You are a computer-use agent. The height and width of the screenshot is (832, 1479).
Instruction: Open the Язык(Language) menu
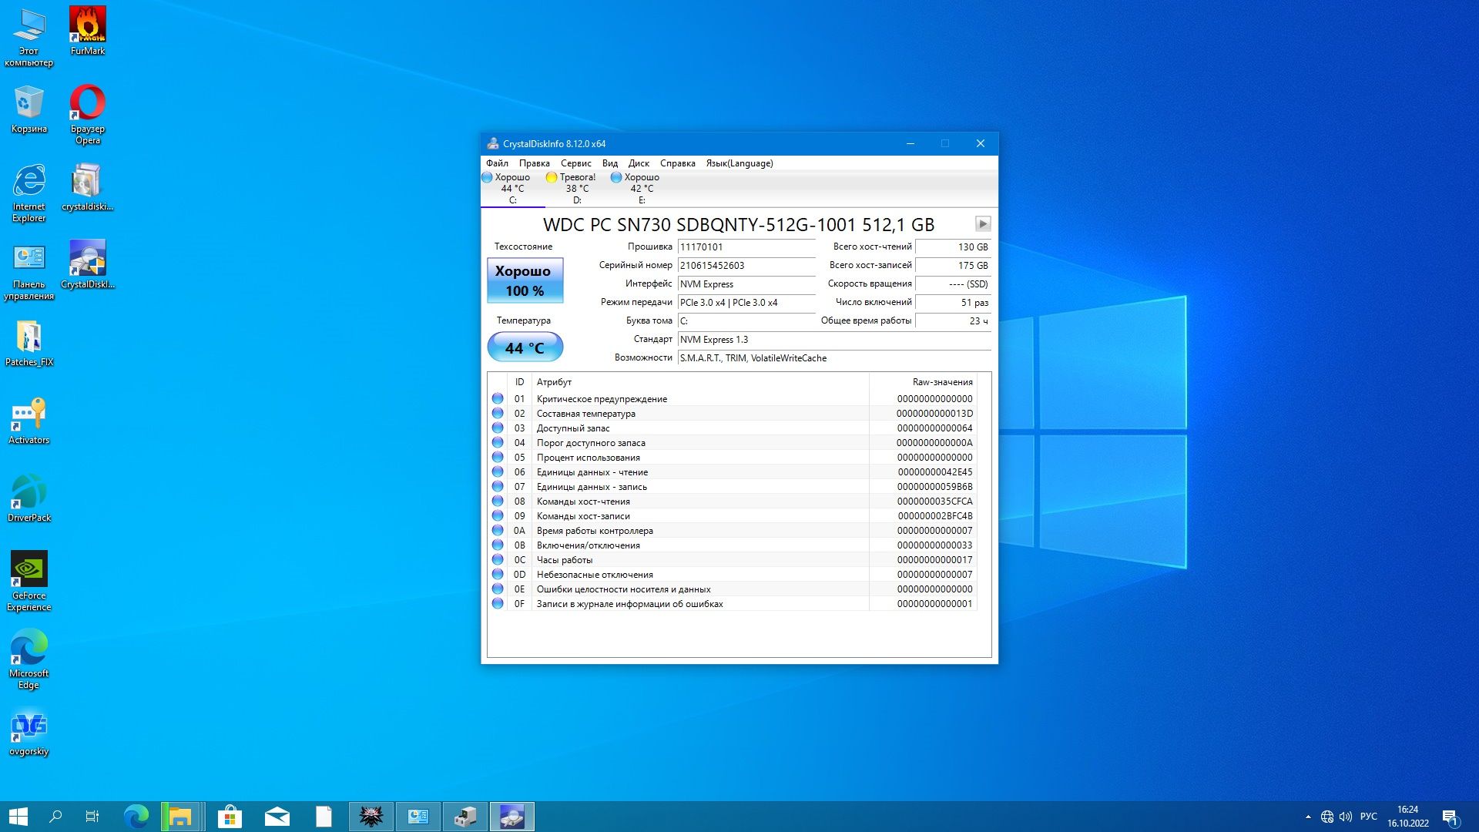click(739, 163)
